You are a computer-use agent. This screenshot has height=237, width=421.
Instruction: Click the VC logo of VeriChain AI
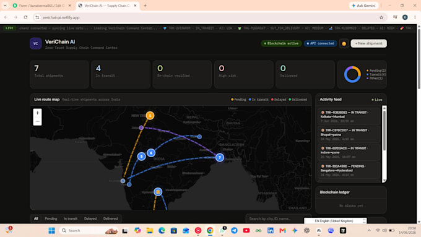pos(36,44)
